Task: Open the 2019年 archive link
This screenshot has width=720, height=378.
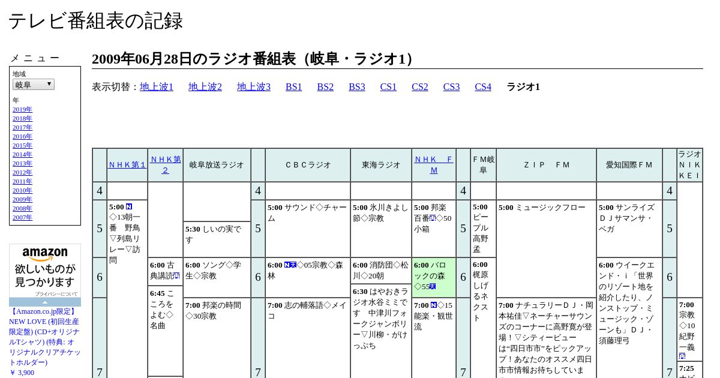Action: pyautogui.click(x=22, y=109)
